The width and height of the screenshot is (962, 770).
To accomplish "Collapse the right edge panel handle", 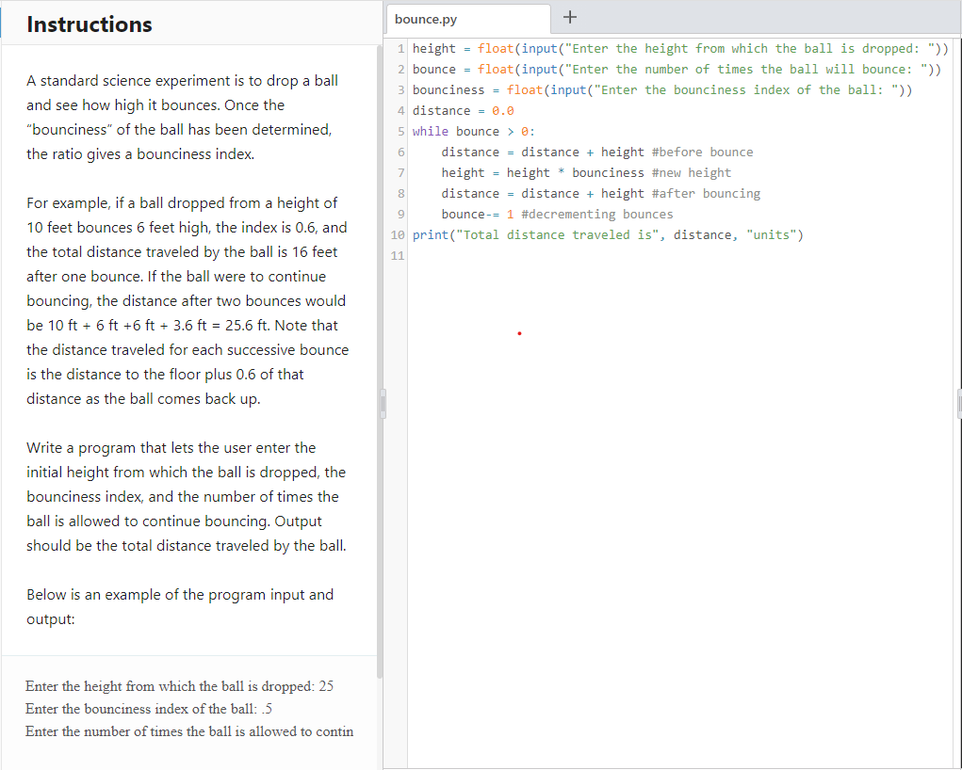I will pyautogui.click(x=958, y=403).
